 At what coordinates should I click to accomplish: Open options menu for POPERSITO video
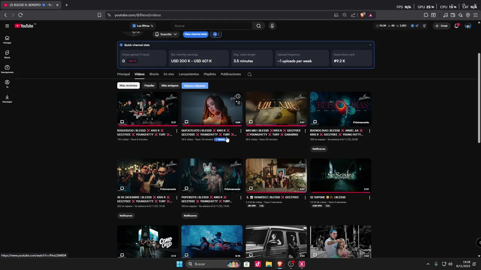(241, 198)
